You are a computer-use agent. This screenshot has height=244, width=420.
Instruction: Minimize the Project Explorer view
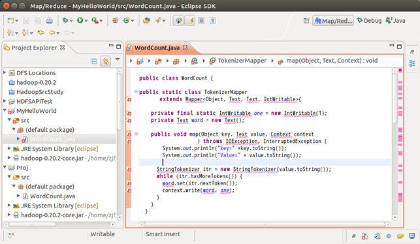pos(111,46)
